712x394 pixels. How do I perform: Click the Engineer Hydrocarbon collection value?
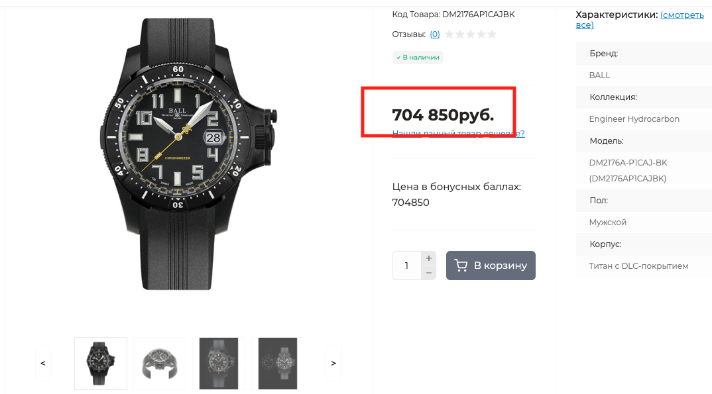coord(634,119)
